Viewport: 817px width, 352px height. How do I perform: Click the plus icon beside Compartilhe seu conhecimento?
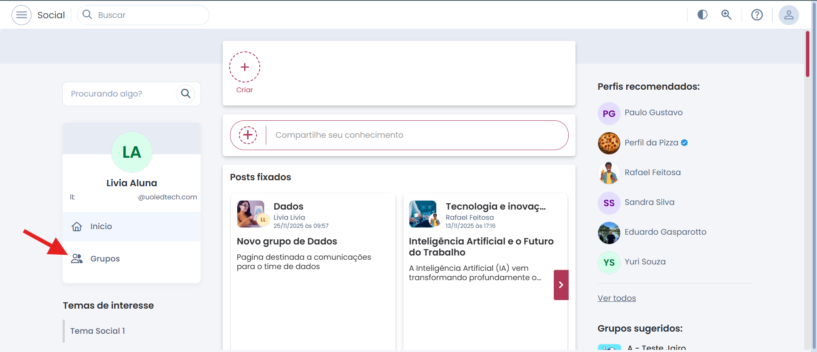pyautogui.click(x=248, y=135)
